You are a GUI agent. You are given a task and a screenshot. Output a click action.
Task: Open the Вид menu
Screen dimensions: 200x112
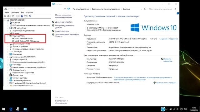pos(22,12)
